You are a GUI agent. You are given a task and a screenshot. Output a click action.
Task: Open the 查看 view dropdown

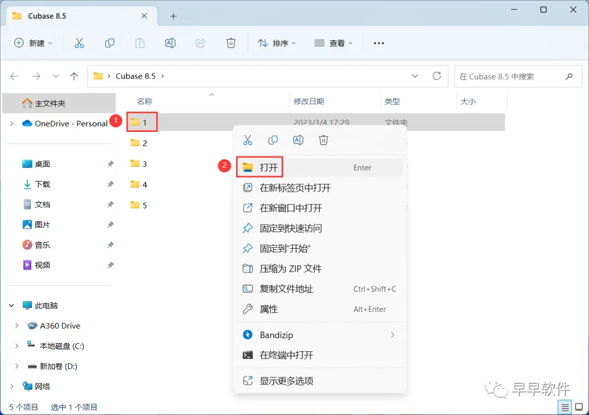point(334,43)
